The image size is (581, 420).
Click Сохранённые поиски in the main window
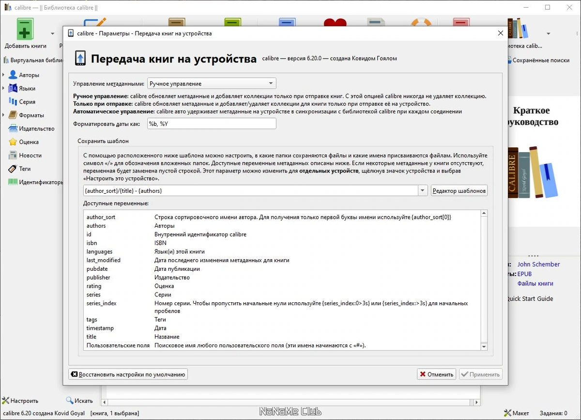tap(538, 60)
